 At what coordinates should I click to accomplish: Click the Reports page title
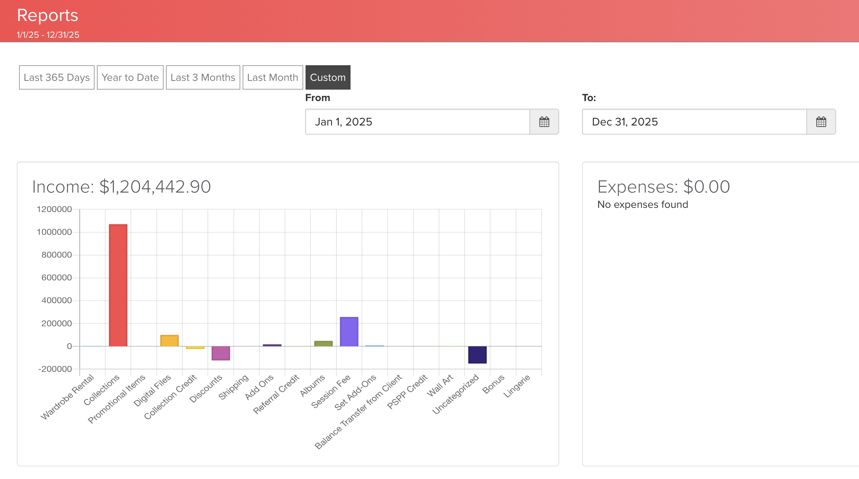coord(48,16)
